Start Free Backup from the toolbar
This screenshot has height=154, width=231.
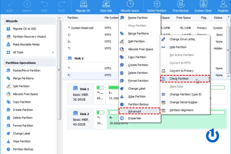click(181, 5)
